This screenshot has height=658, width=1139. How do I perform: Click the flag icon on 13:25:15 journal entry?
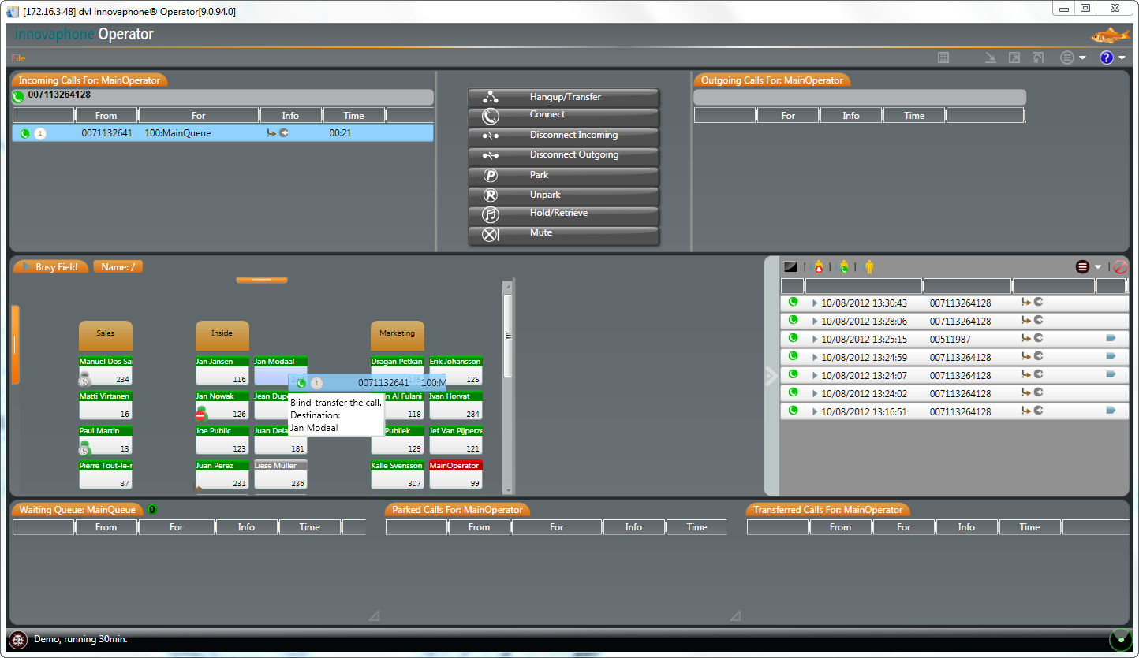1111,338
